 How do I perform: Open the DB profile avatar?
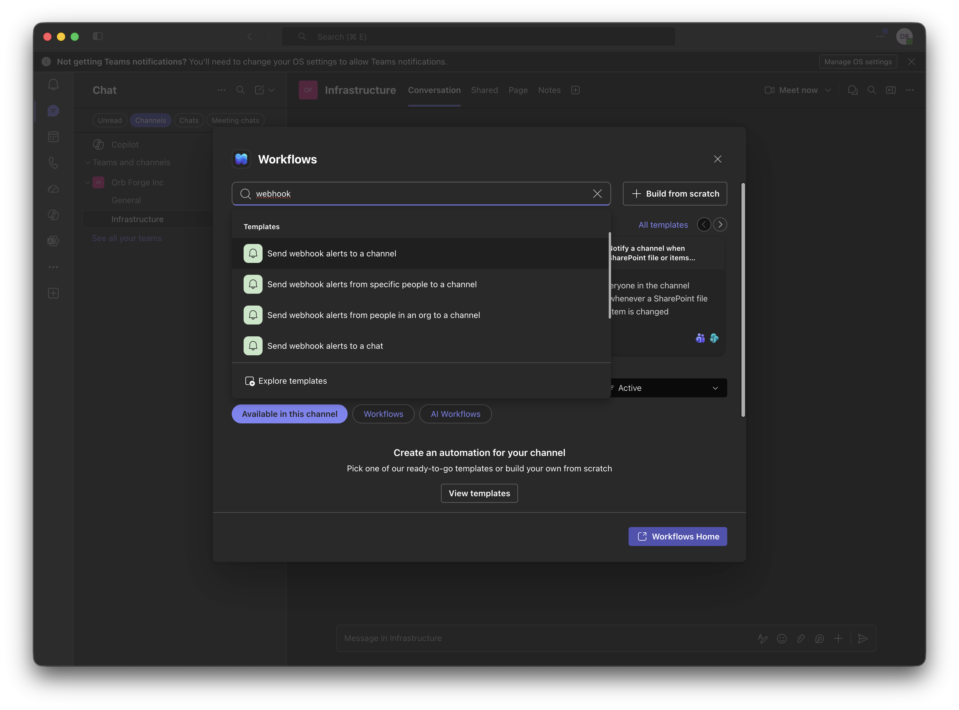click(904, 36)
